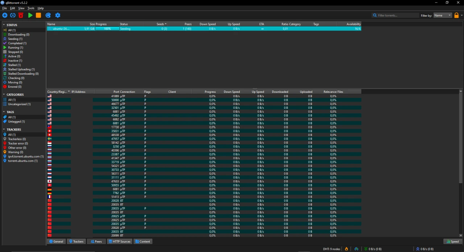Viewport: 464px width, 252px height.
Task: Select ipv6.torrent.ubuntu.com (1) tracker
Action: click(x=26, y=156)
